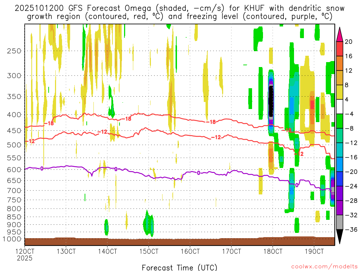Screen dimensions: 361x271
Task: Click the 170CT time axis label
Action: pos(231,251)
